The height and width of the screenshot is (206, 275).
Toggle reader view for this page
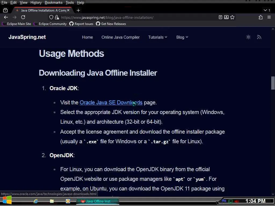coord(220,17)
